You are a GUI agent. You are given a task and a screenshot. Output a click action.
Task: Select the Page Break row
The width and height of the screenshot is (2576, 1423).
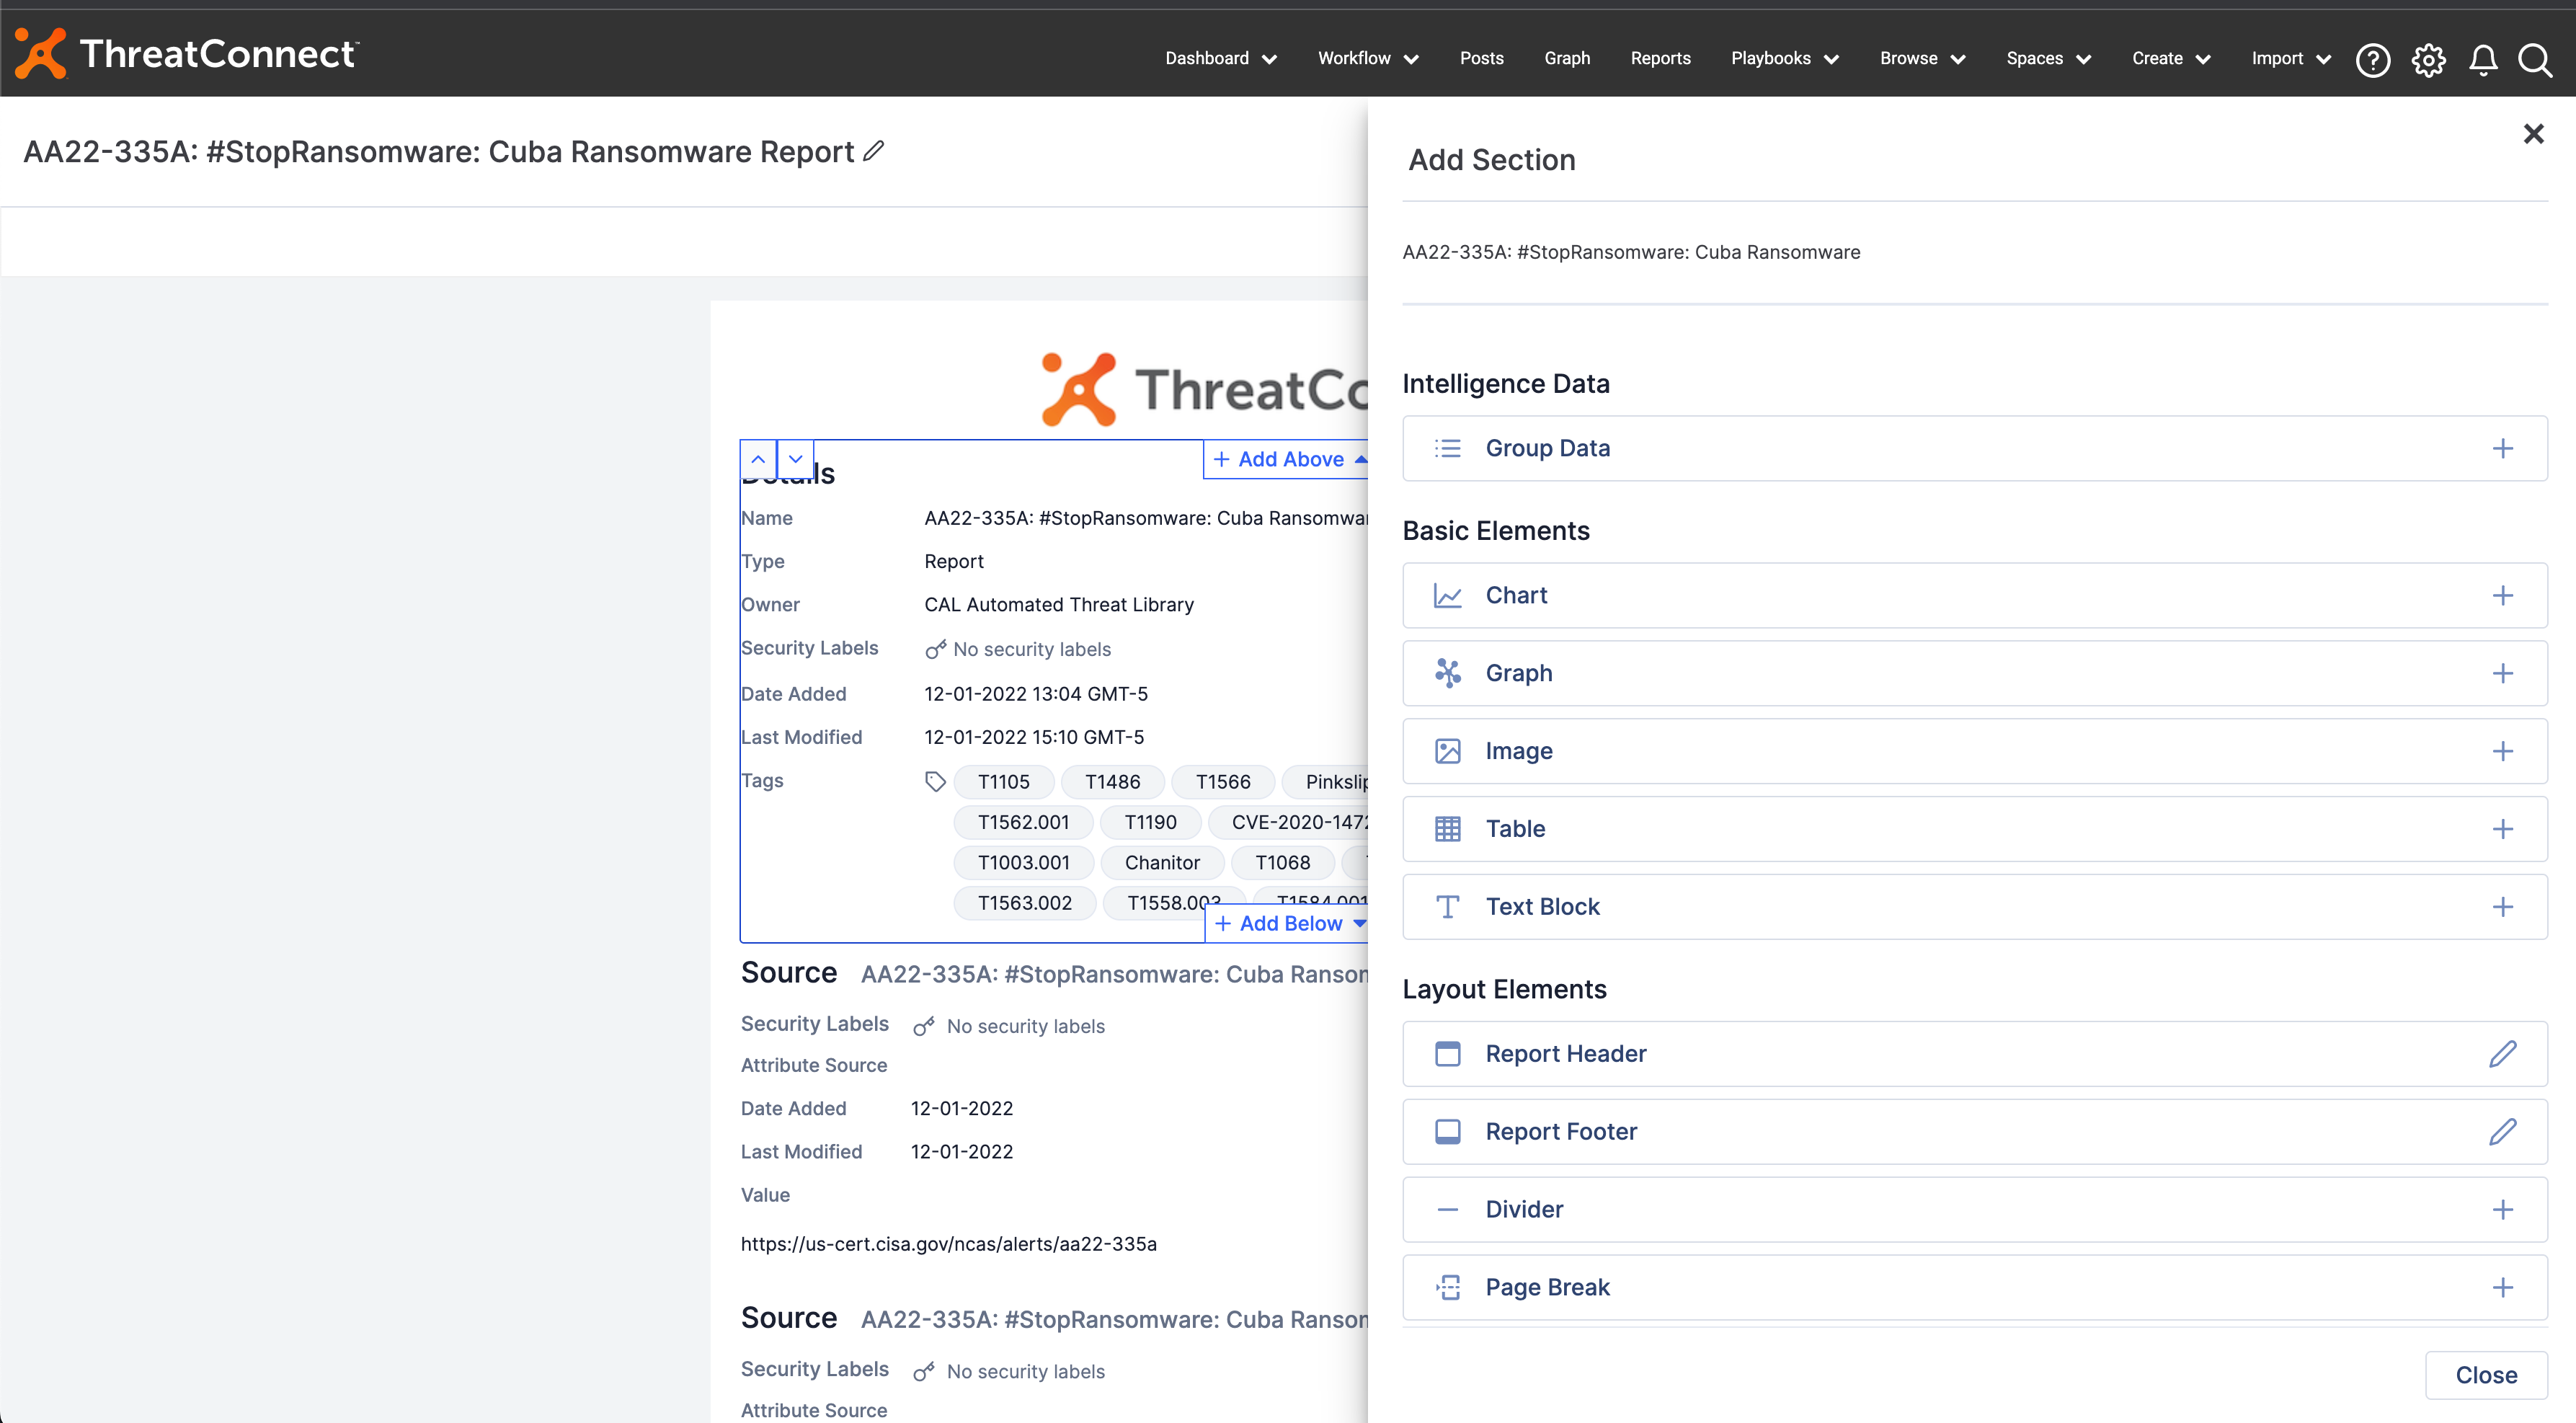(1974, 1288)
